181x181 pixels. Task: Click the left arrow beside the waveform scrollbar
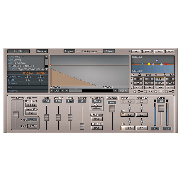point(67,91)
